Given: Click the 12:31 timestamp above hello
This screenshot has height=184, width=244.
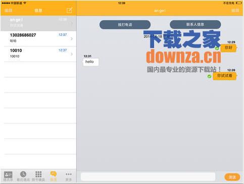Looking at the screenshot, I should [x=87, y=56].
